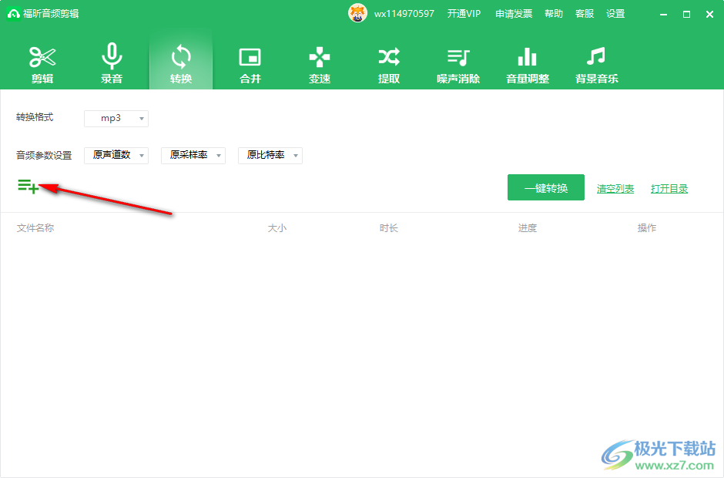Select the 录音 microphone tool
724x478 pixels.
(112, 64)
